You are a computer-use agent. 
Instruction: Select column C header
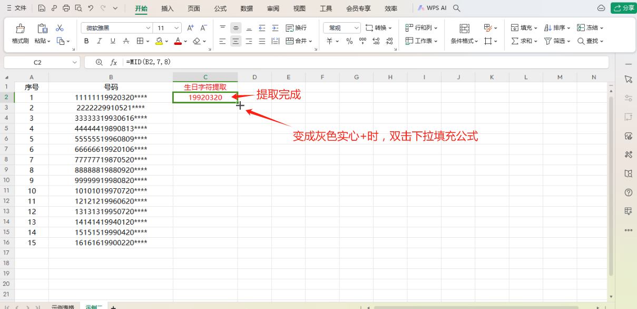coord(205,77)
